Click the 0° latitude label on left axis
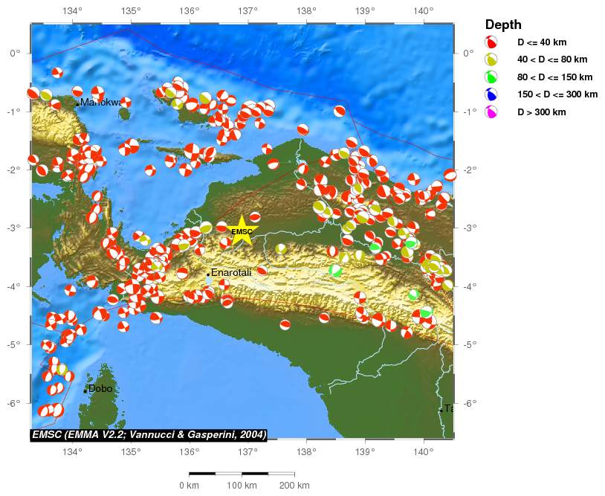Viewport: 605px width, 496px height. coord(16,54)
